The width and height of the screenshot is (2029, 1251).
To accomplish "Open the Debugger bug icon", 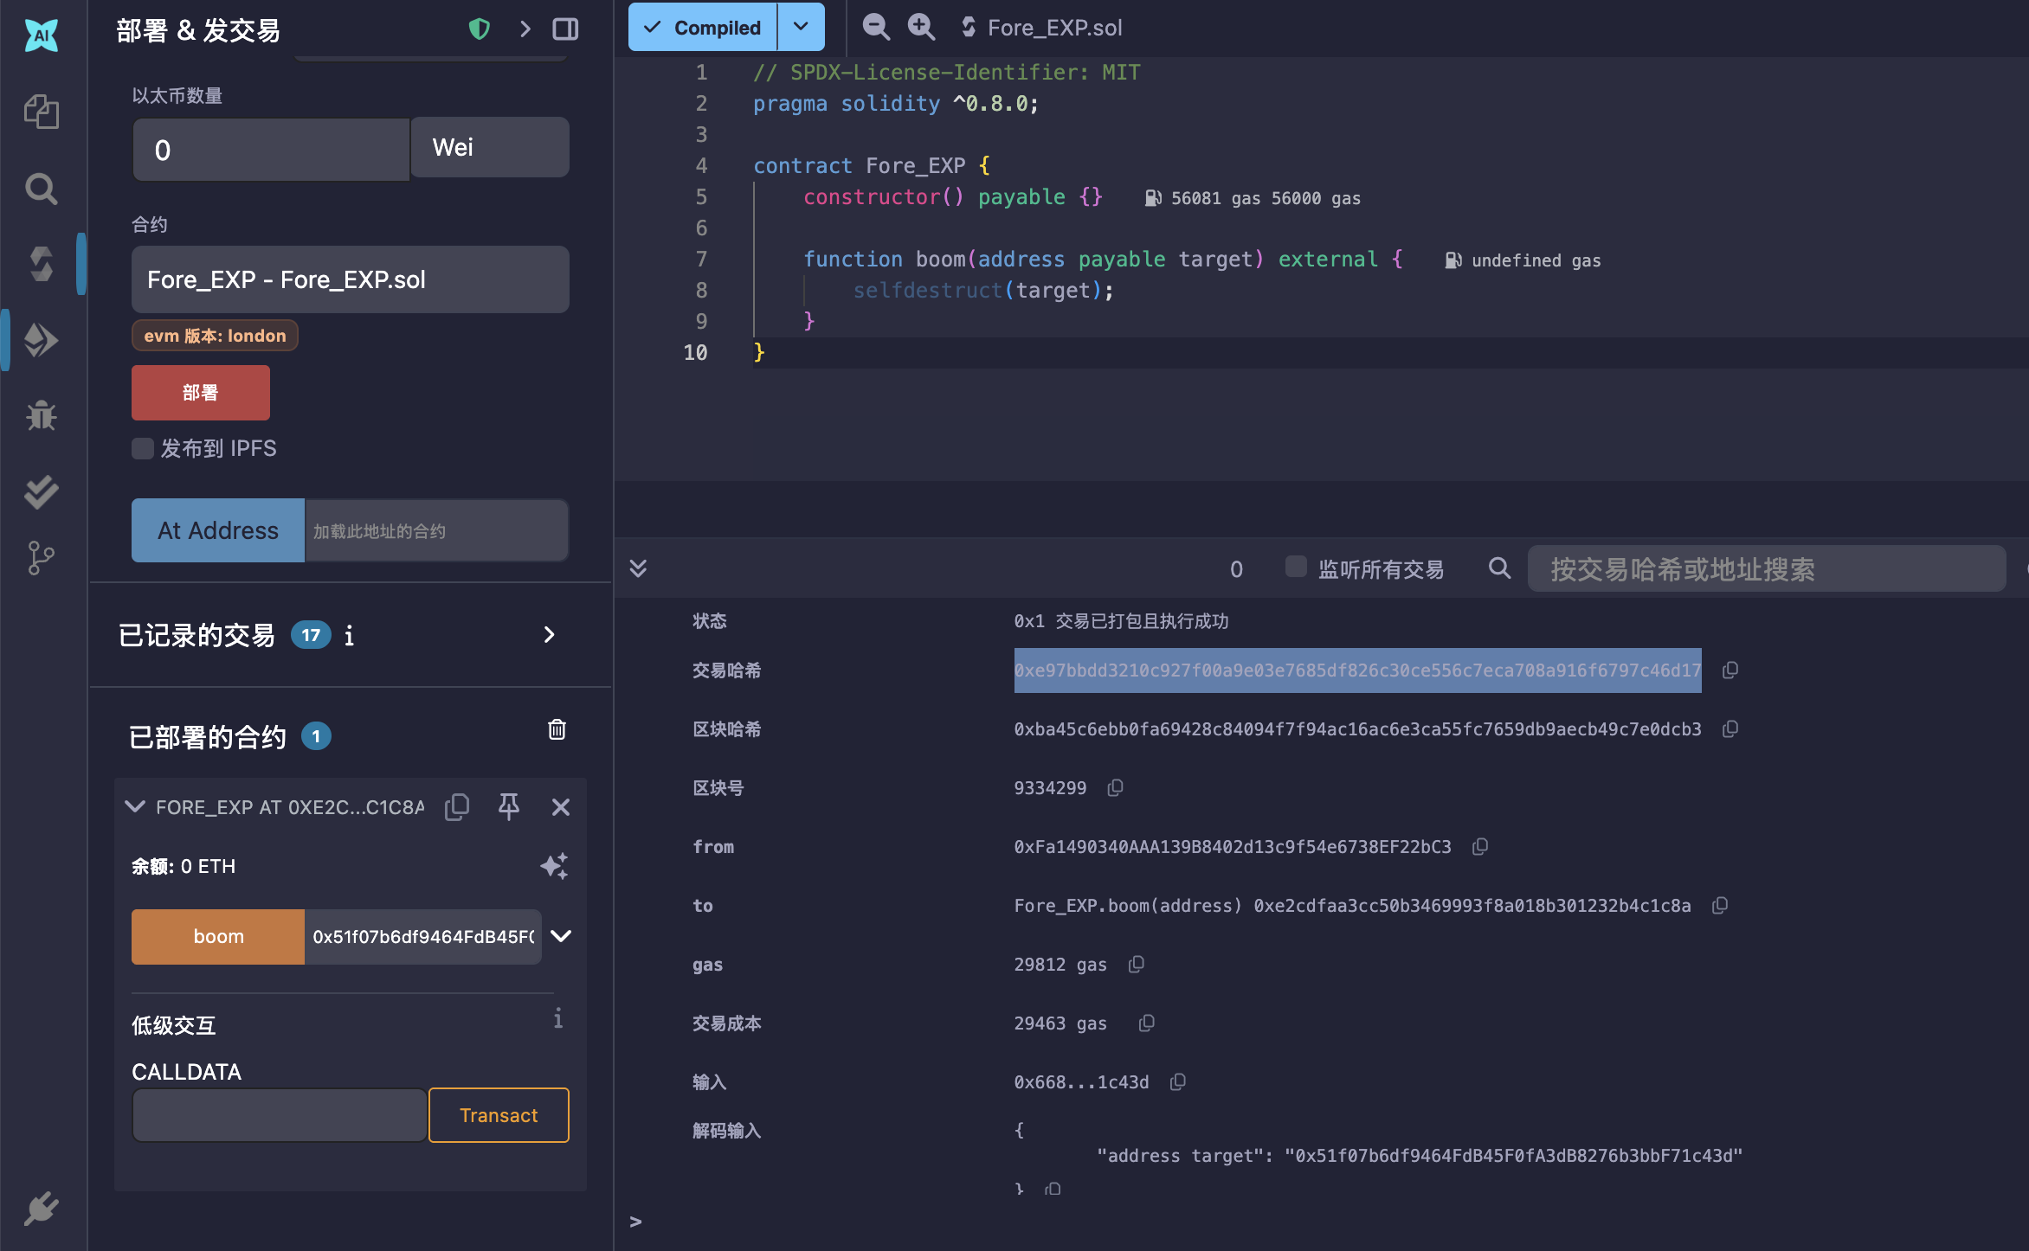I will pyautogui.click(x=41, y=416).
